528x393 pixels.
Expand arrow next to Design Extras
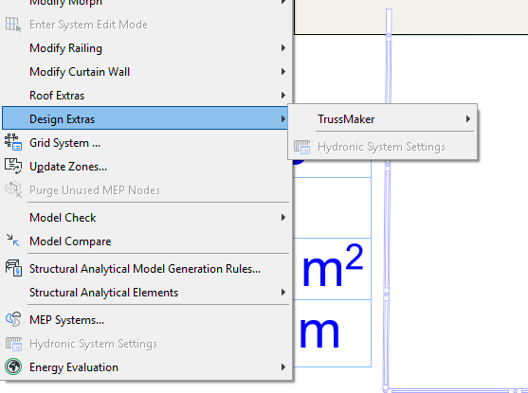point(283,118)
